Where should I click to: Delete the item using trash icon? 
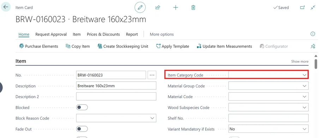click(x=193, y=7)
